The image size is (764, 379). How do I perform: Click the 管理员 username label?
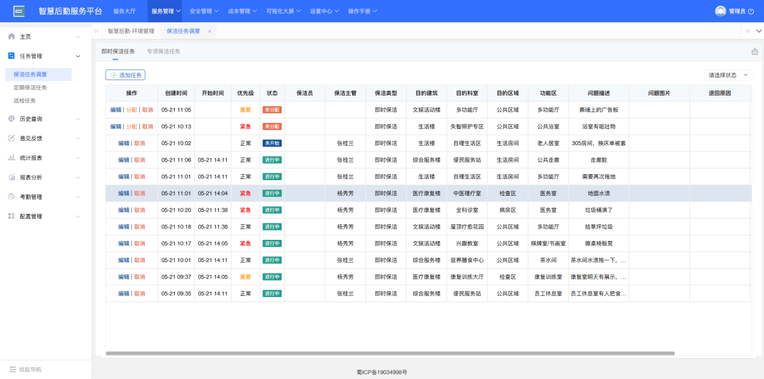737,11
